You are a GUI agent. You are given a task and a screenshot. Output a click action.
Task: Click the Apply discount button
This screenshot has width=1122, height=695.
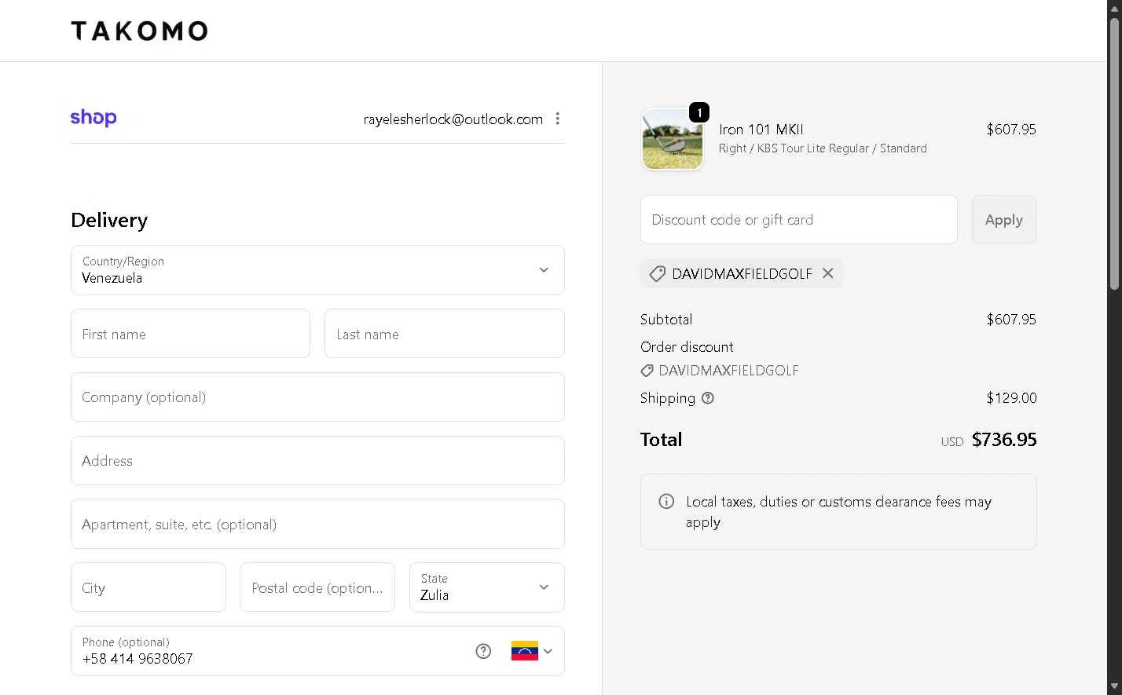pyautogui.click(x=1004, y=220)
